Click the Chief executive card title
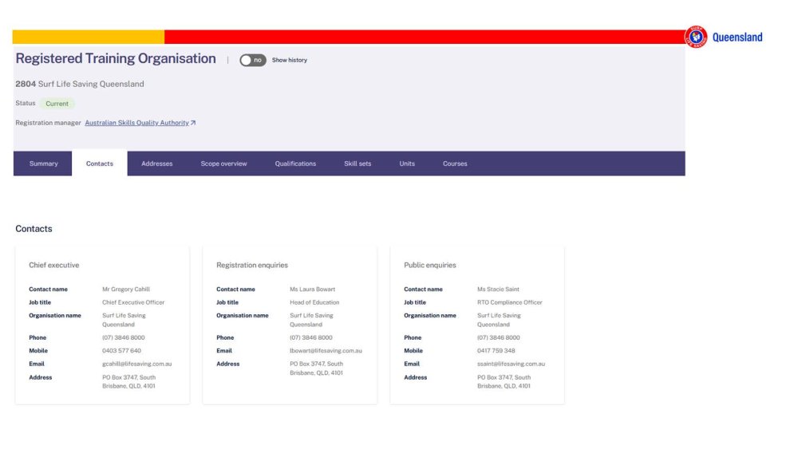 pyautogui.click(x=54, y=265)
